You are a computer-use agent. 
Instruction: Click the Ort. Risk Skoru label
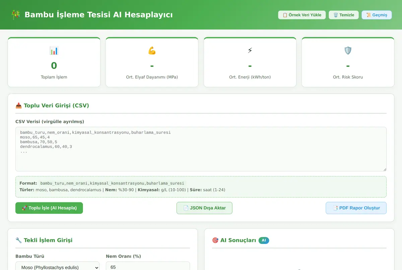[x=348, y=77]
